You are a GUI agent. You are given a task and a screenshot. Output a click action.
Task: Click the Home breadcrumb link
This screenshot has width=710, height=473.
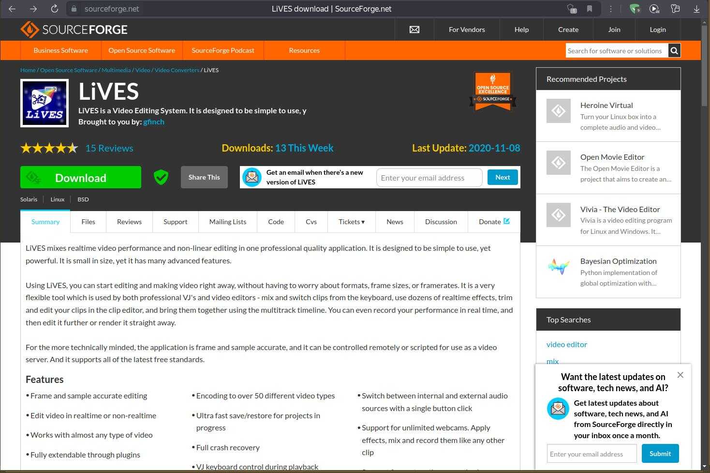(28, 70)
